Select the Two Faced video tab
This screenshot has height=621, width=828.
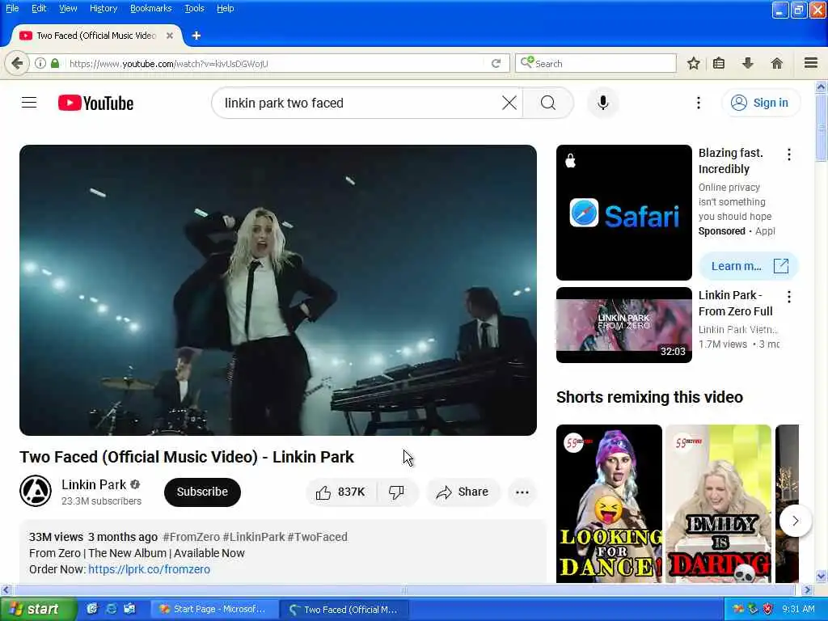pos(96,36)
